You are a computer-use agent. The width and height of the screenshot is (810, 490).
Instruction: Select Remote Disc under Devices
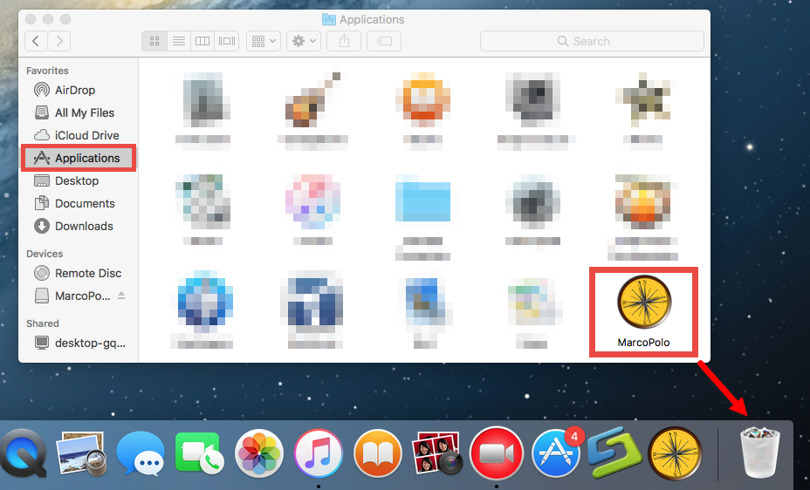79,274
